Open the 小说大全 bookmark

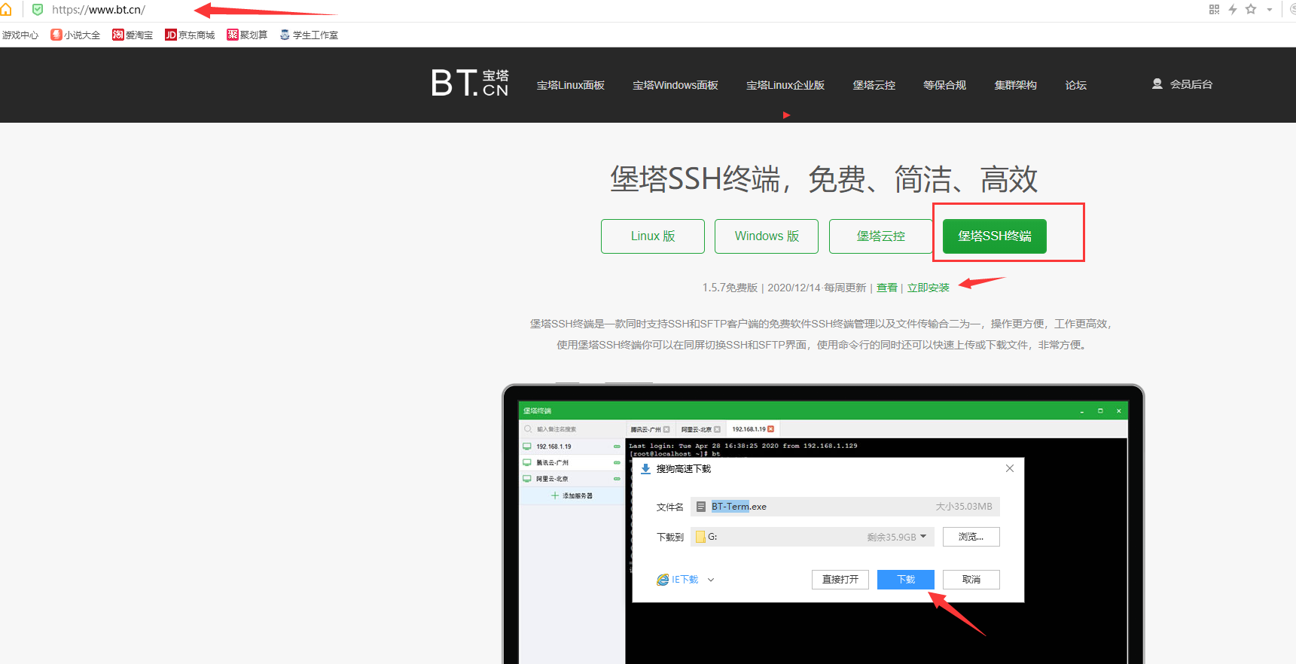click(x=75, y=35)
